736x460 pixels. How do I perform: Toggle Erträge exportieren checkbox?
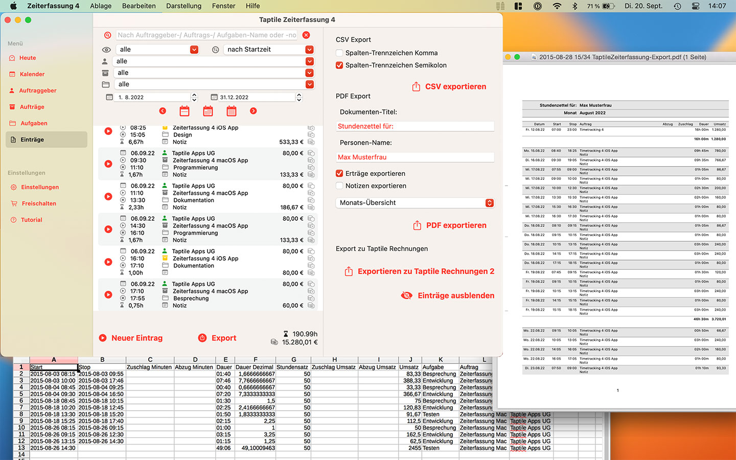click(339, 173)
